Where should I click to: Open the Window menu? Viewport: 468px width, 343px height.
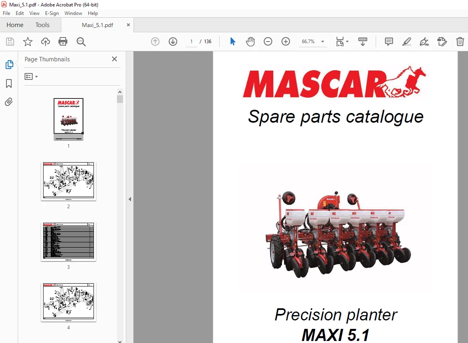(73, 13)
